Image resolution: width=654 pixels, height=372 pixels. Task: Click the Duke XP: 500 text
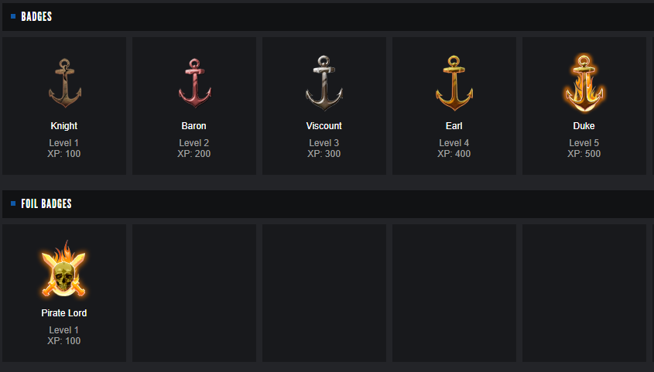click(x=584, y=154)
